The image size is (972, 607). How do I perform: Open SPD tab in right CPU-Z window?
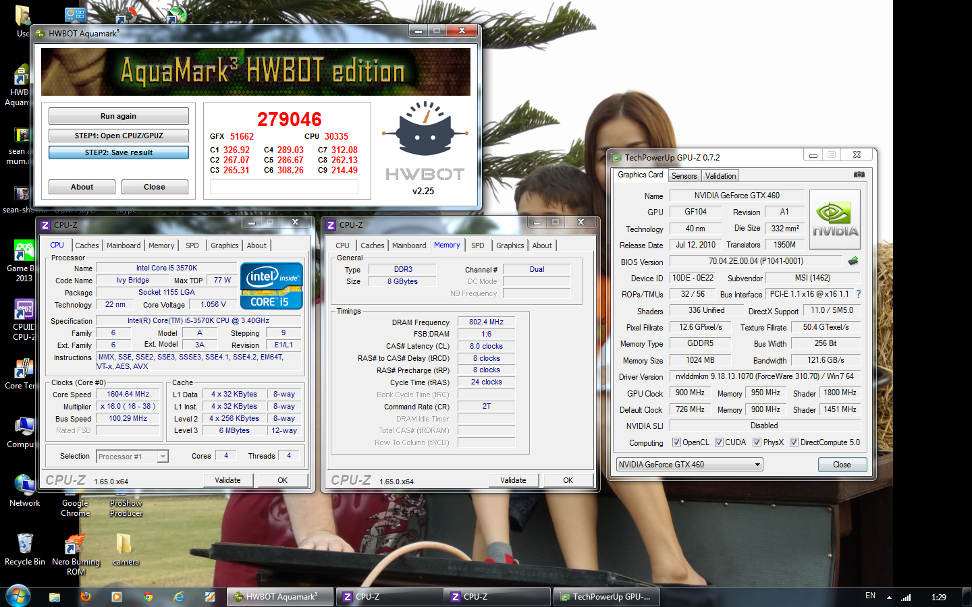(477, 245)
